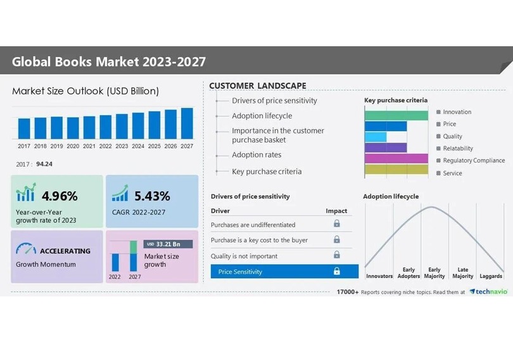The height and width of the screenshot is (342, 513).
Task: Click the 2023 bar in market size chart
Action: pos(122,126)
